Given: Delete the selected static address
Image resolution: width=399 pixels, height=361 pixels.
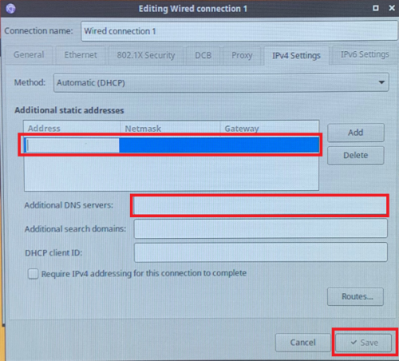Looking at the screenshot, I should coord(356,155).
